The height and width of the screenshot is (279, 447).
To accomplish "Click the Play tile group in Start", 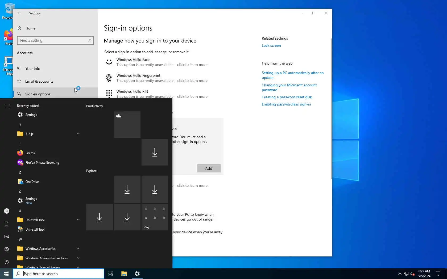I will 155,217.
